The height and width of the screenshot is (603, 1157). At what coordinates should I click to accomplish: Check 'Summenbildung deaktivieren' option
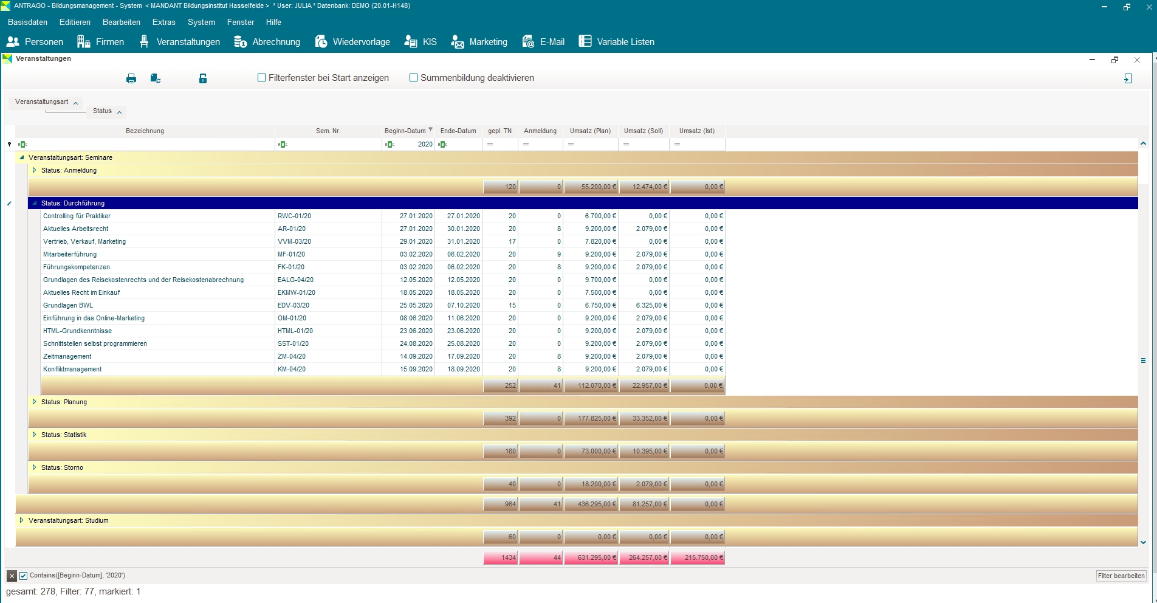414,78
